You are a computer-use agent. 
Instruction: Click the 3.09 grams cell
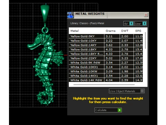coord(112,72)
